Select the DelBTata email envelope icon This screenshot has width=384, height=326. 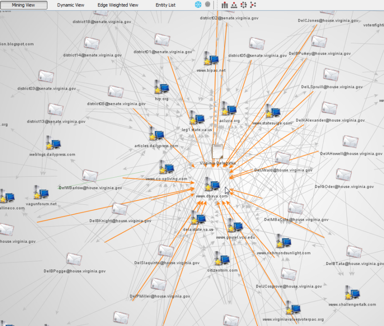point(354,251)
